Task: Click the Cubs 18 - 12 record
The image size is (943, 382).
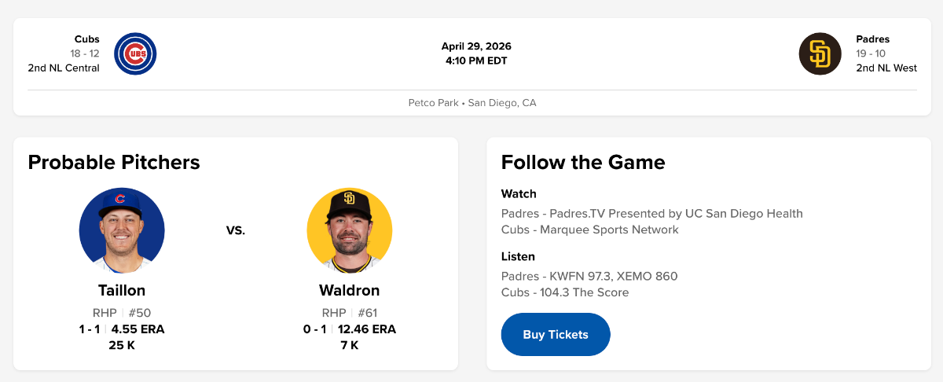Action: coord(84,53)
